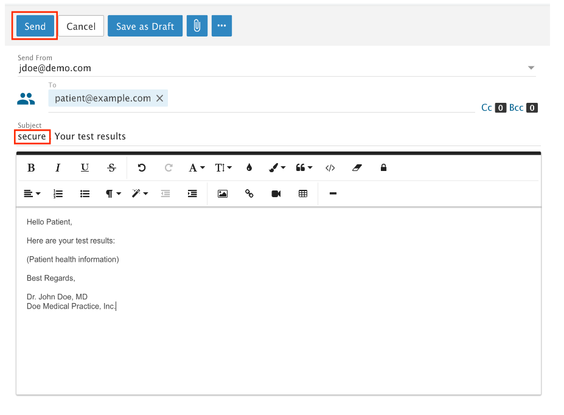Viewport: 564px width, 415px height.
Task: Click the lock icon in toolbar
Action: pyautogui.click(x=383, y=168)
